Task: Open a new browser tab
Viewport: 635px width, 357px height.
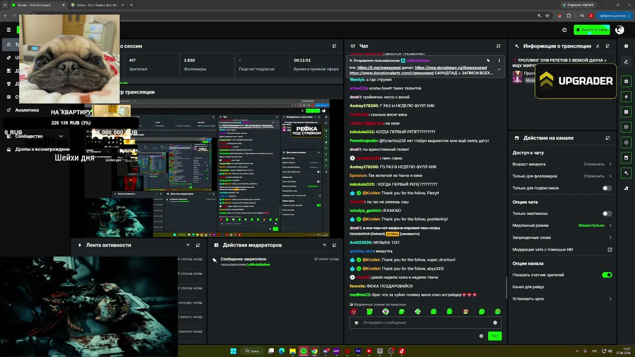Action: click(131, 5)
